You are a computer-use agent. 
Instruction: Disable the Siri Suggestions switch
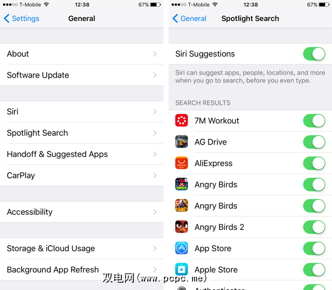click(x=314, y=54)
